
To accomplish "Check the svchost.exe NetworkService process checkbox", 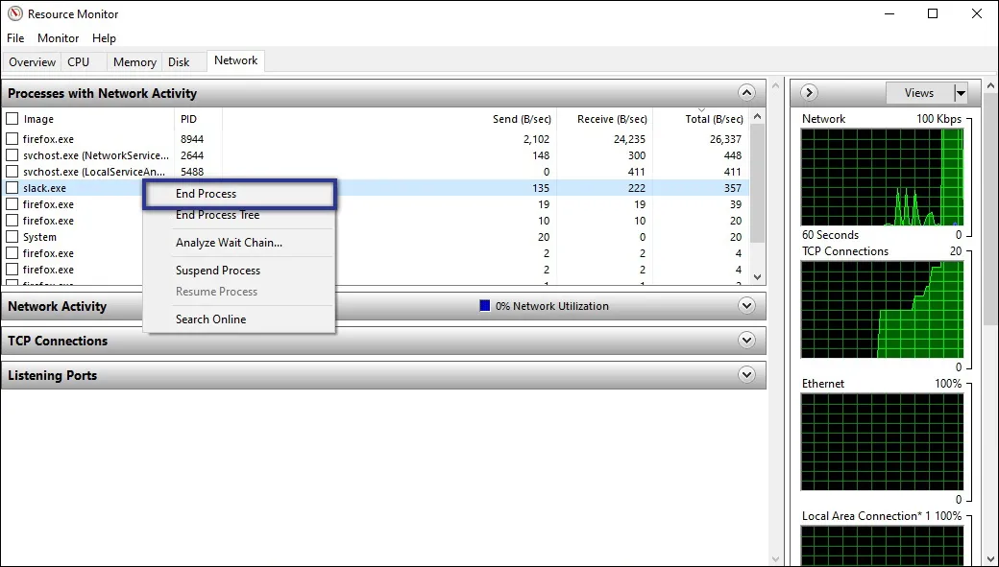I will [13, 154].
